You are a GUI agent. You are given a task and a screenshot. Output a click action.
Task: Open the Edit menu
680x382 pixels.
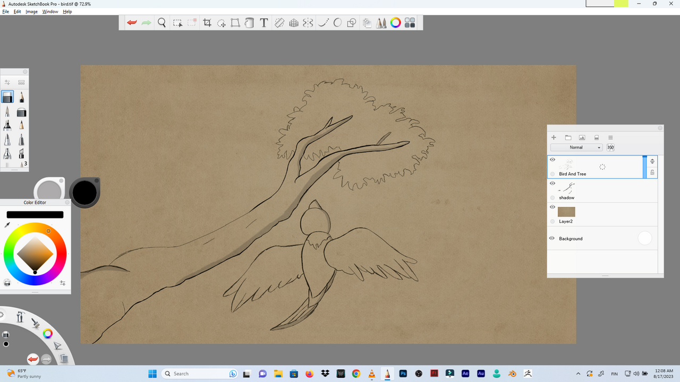[18, 12]
